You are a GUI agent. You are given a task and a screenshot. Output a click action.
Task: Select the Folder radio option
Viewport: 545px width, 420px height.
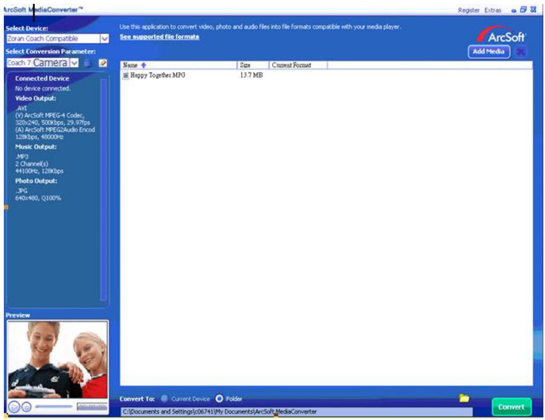tap(219, 399)
